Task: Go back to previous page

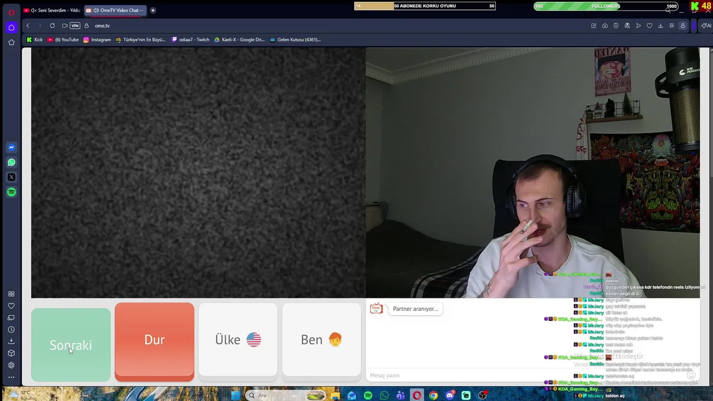Action: pos(28,26)
